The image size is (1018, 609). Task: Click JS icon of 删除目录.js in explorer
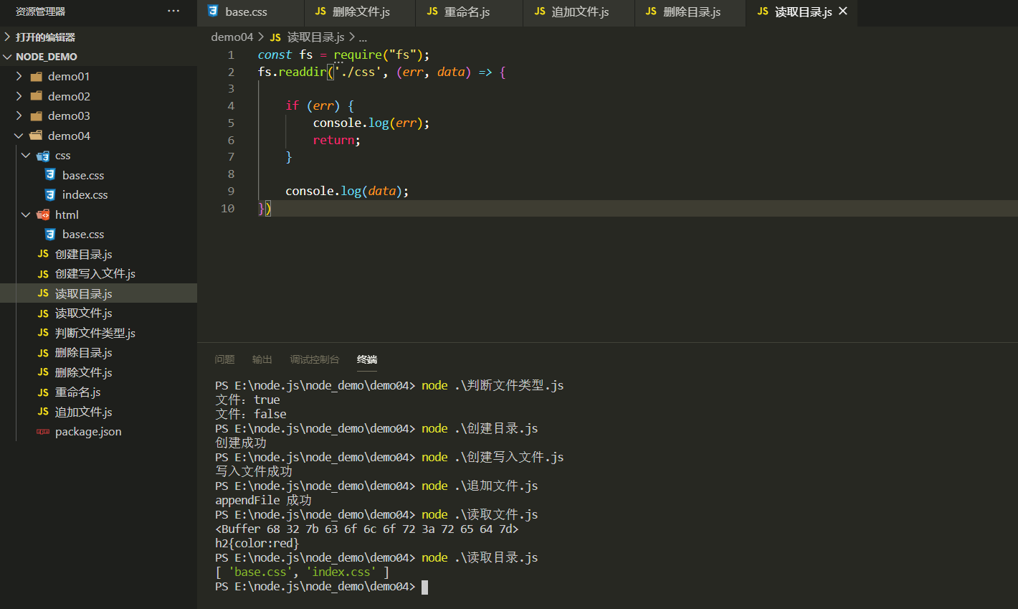[43, 353]
